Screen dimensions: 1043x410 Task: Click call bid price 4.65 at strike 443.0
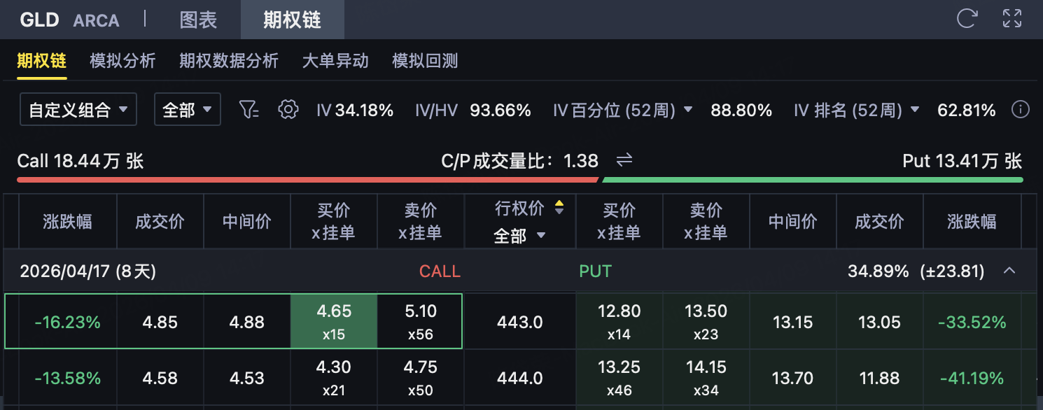click(x=334, y=322)
